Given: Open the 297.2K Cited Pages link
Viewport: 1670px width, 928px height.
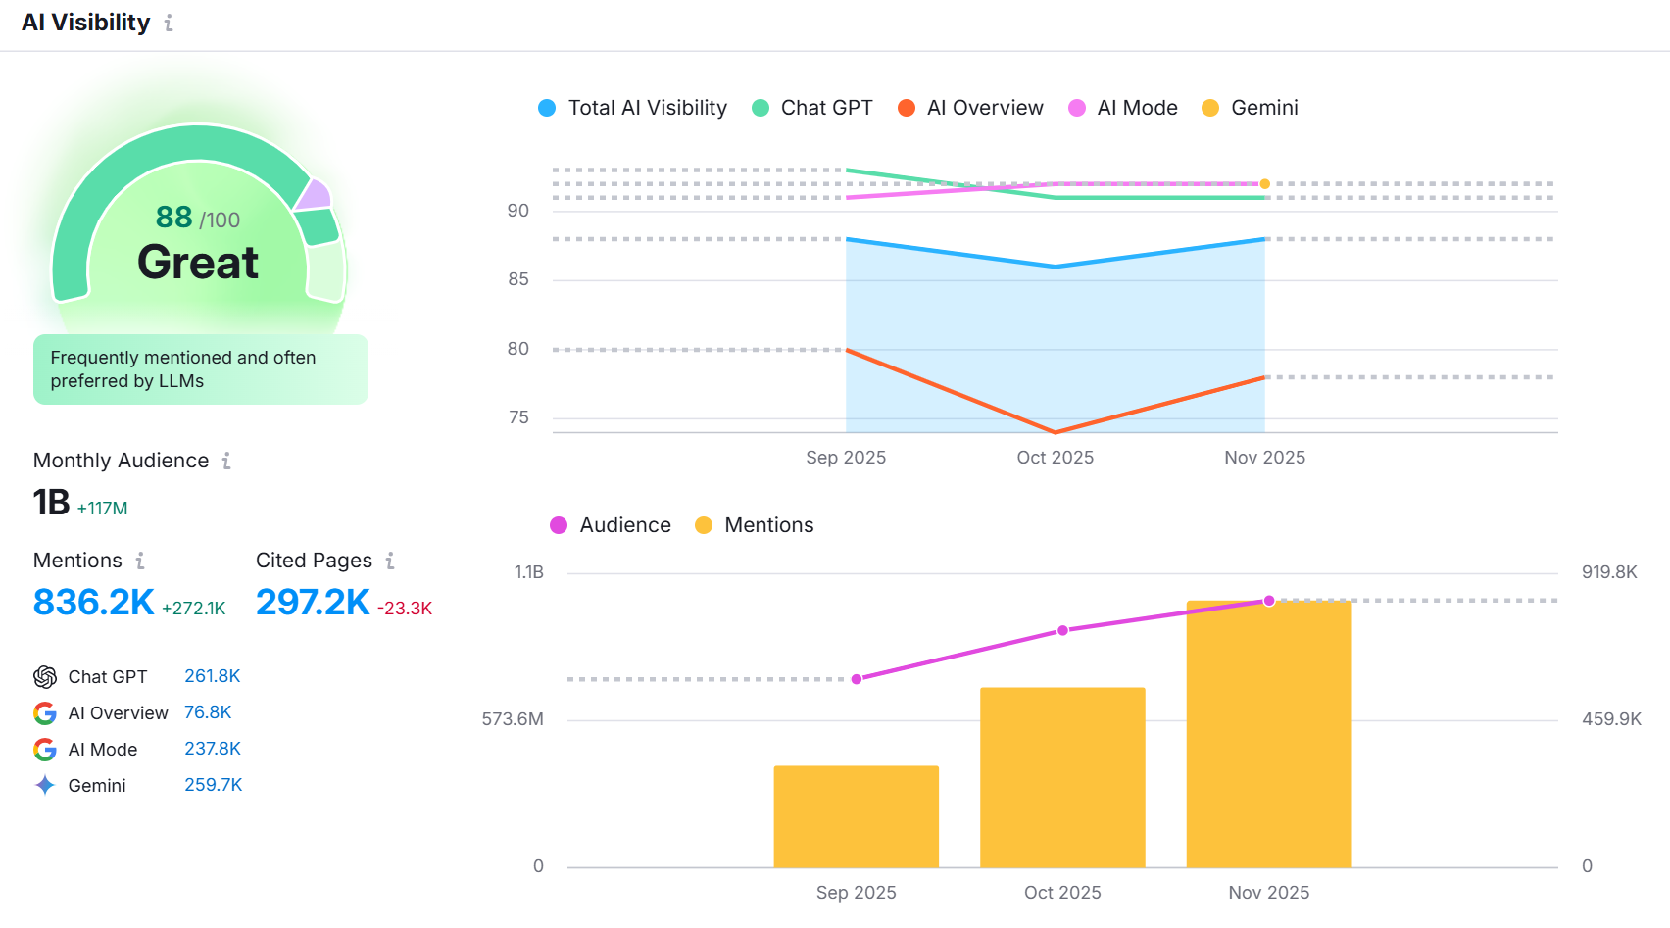Looking at the screenshot, I should click(x=313, y=602).
